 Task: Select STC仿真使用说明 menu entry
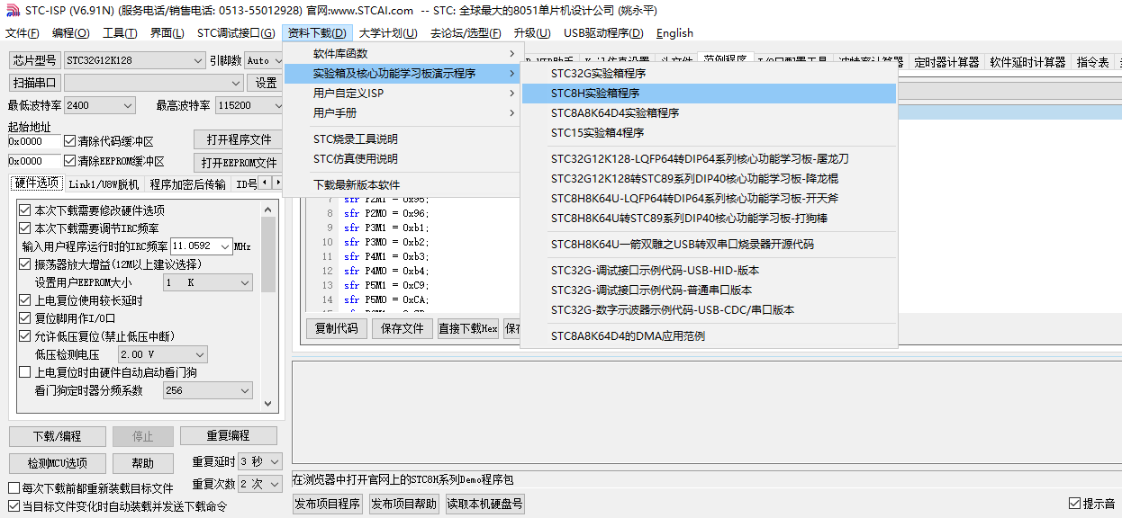[x=402, y=159]
